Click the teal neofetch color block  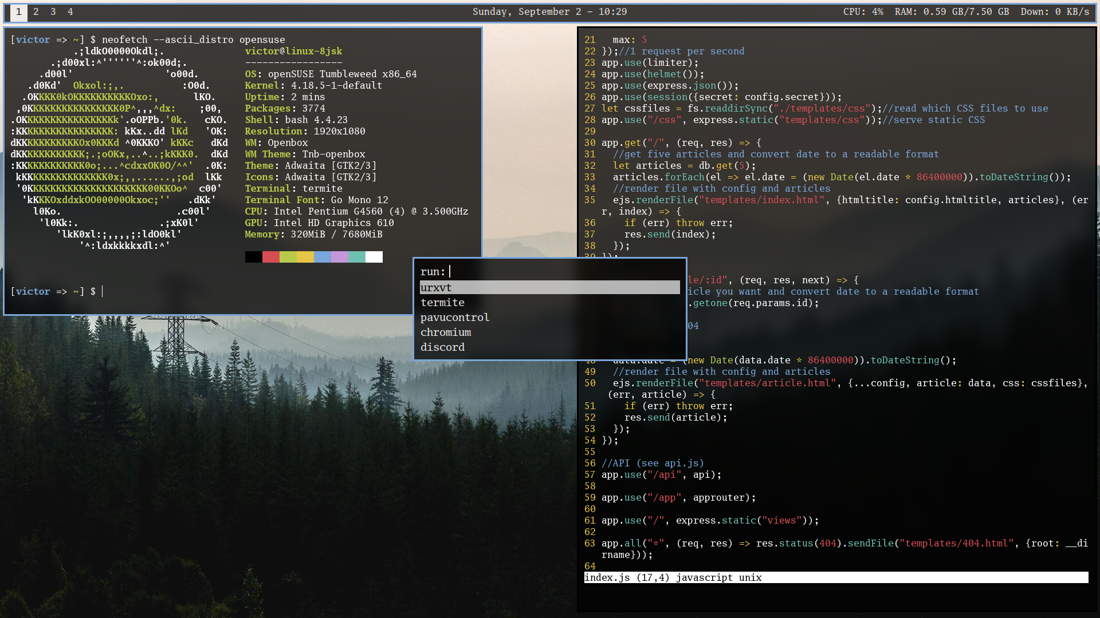[x=357, y=257]
